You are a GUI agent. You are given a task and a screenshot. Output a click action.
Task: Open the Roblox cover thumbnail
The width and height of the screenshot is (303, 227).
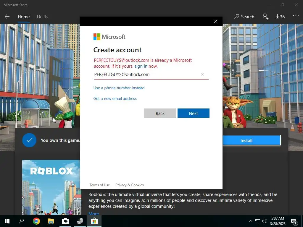[51, 187]
